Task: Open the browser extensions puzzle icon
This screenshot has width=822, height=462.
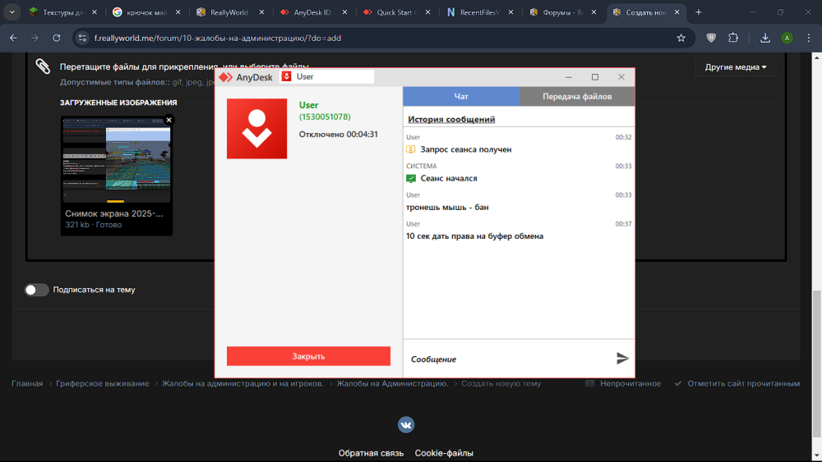Action: coord(733,39)
